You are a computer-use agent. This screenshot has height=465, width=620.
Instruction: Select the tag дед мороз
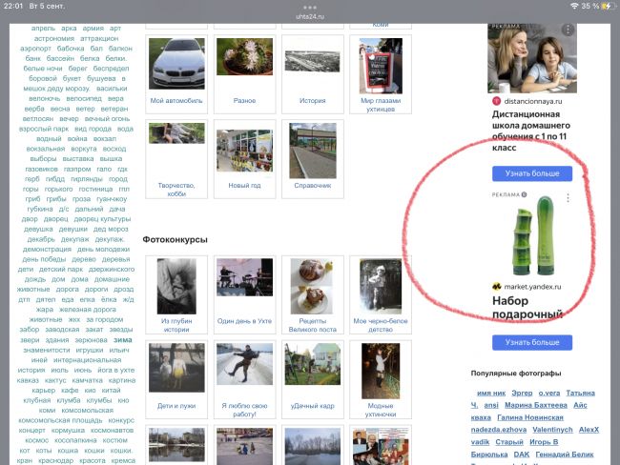[111, 229]
